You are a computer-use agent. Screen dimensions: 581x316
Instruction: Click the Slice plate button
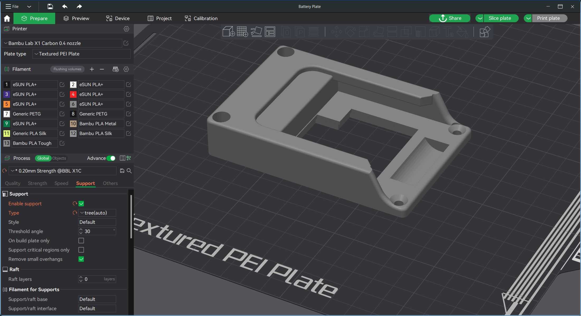(x=501, y=18)
